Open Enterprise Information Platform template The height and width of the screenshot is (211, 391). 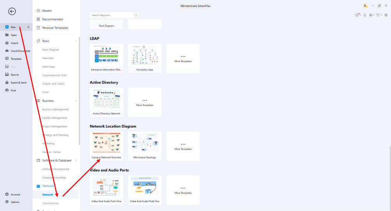106,59
